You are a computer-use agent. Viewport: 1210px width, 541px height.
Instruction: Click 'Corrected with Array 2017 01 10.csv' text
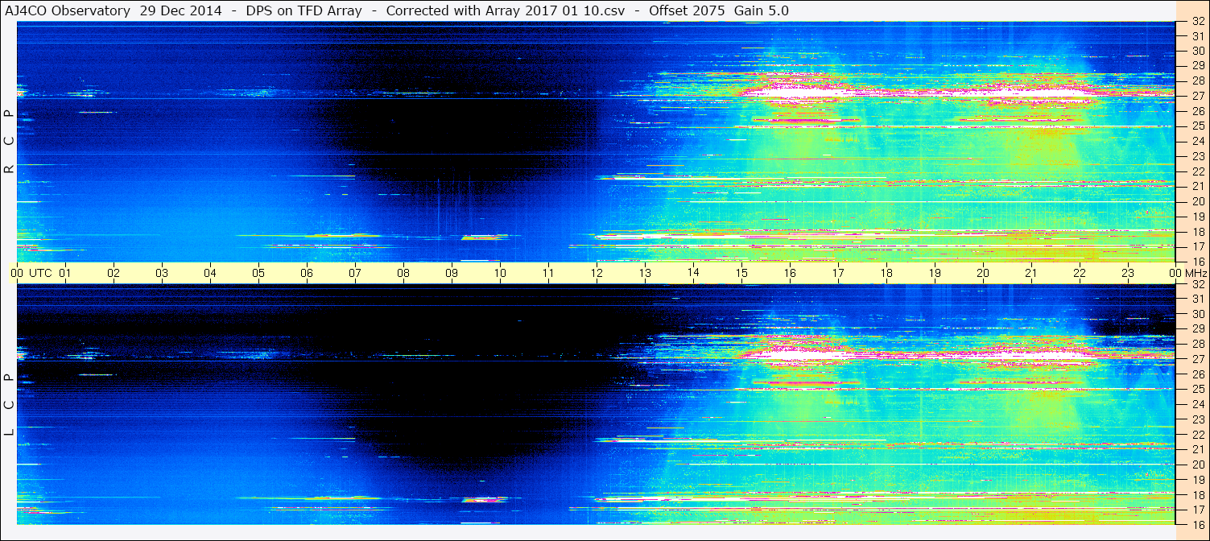click(506, 11)
